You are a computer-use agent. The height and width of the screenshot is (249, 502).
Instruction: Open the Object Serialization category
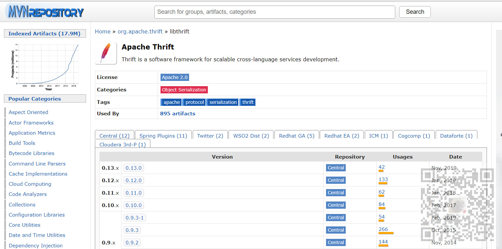tap(184, 90)
